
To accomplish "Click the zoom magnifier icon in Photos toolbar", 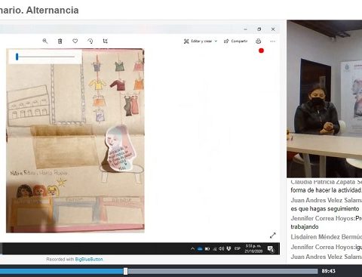I will 45,41.
